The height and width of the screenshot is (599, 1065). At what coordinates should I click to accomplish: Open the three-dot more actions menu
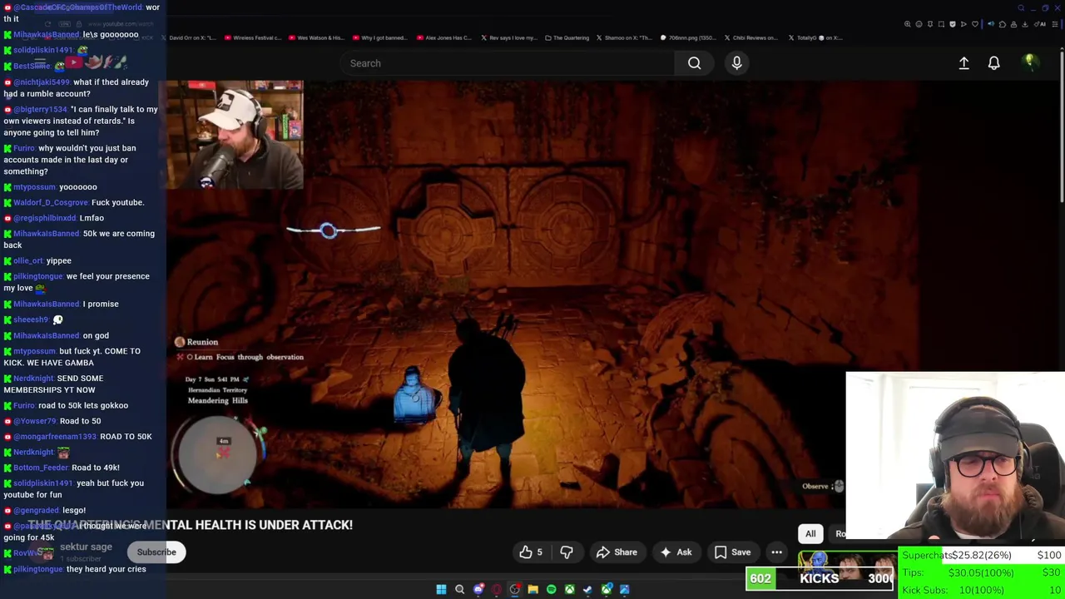coord(776,552)
